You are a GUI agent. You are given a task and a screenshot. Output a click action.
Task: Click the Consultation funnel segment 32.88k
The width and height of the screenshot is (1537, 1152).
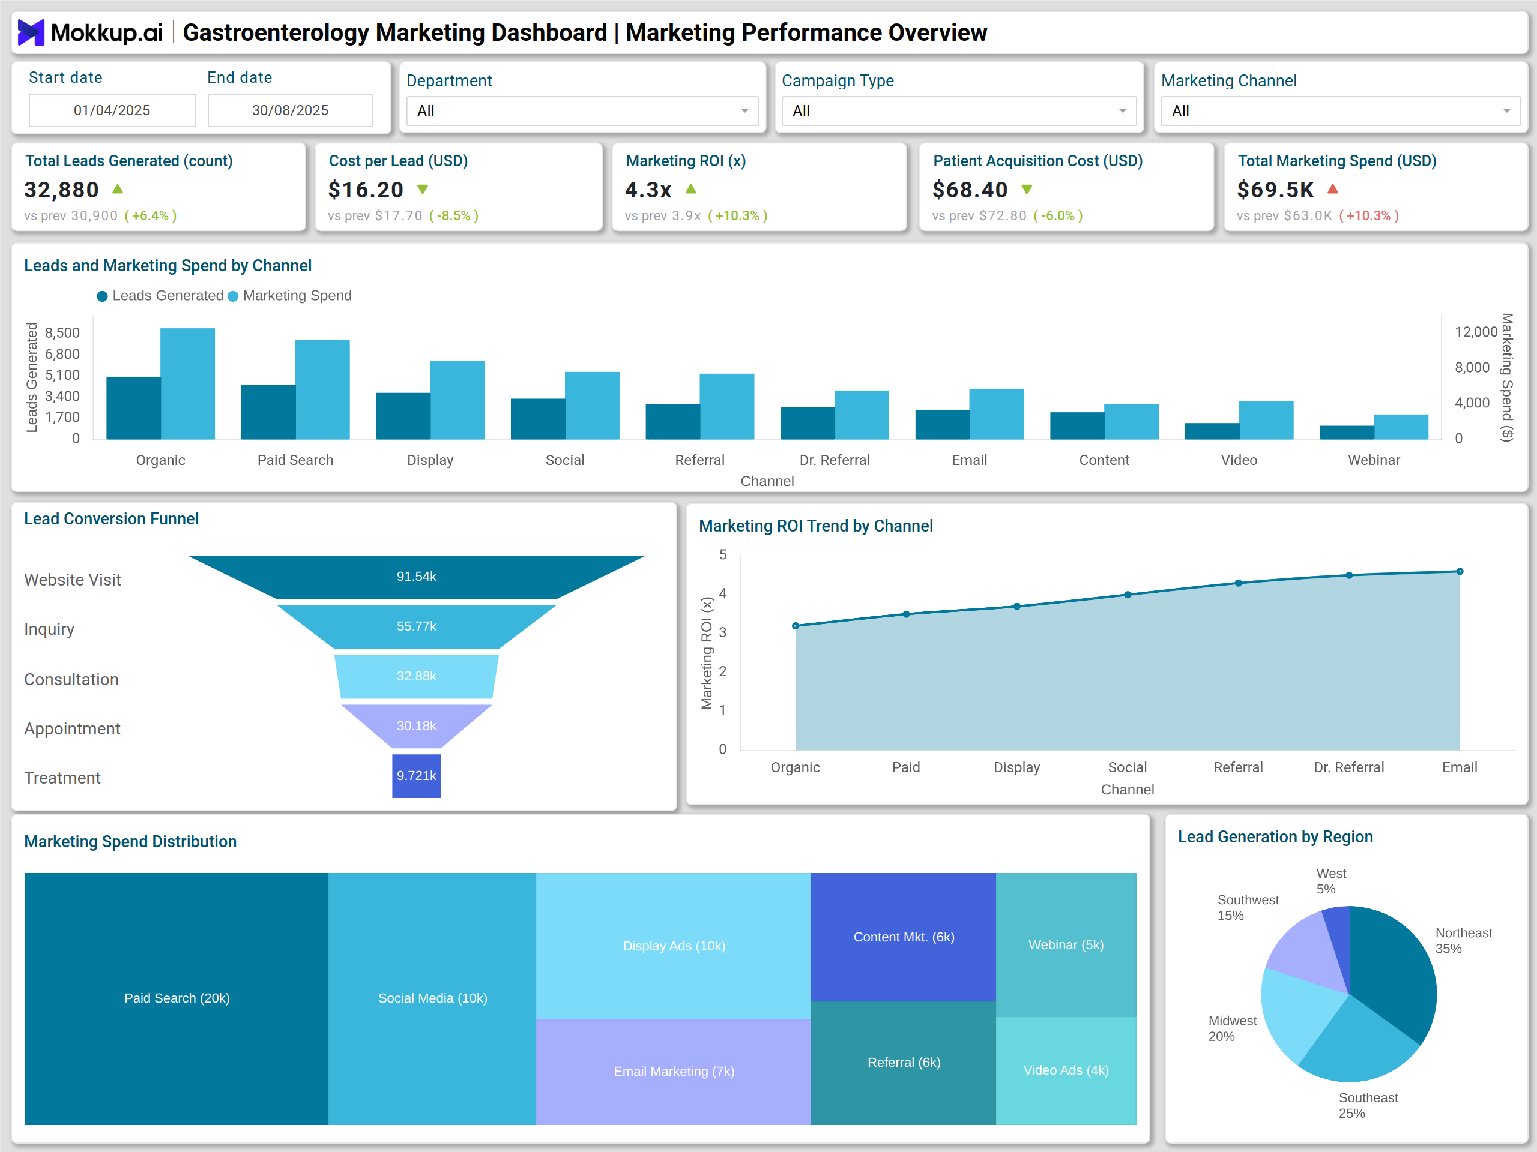[416, 676]
